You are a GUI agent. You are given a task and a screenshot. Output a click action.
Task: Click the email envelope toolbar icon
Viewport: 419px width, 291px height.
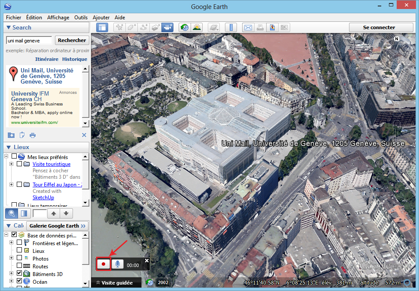[x=248, y=27]
